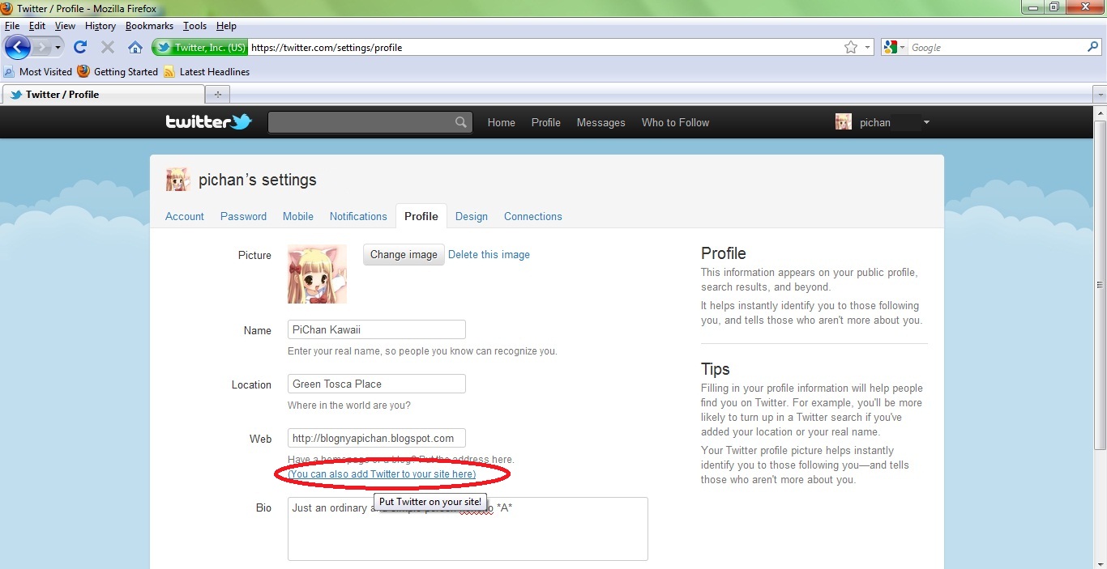Click the Firefox back arrow button
The height and width of the screenshot is (569, 1107).
point(18,47)
